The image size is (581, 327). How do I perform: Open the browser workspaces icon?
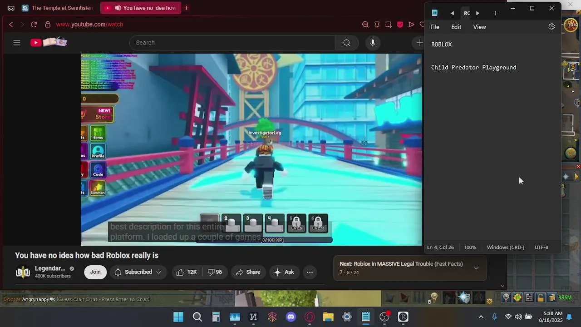11,8
